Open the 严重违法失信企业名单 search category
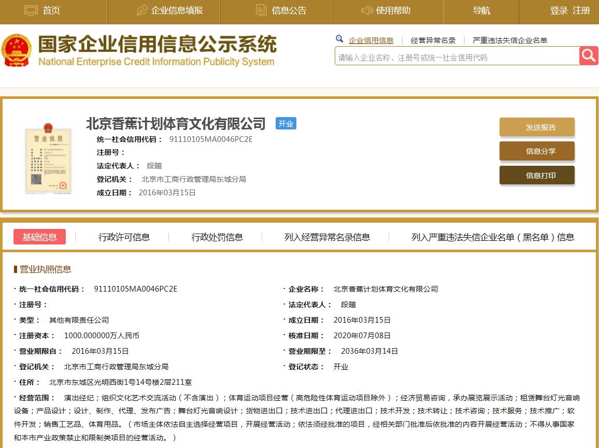The width and height of the screenshot is (599, 448). coord(509,40)
